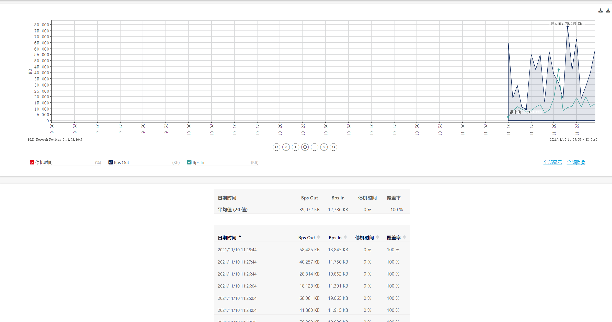Toggle the 停机时间 channel checkbox

coord(32,162)
